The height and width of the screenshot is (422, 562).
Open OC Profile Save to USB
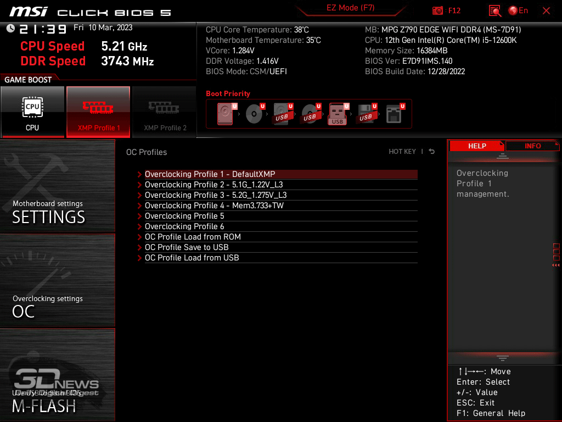click(x=281, y=247)
